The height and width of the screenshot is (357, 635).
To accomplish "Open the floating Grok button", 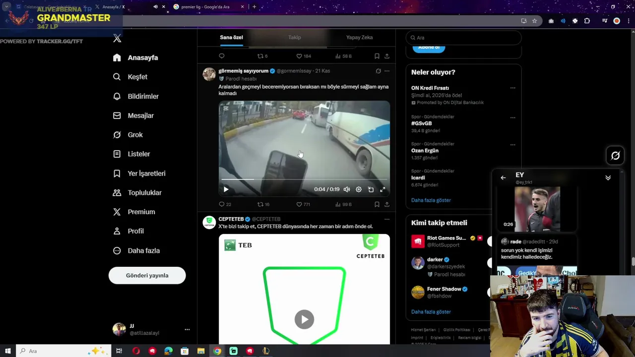I will [615, 156].
